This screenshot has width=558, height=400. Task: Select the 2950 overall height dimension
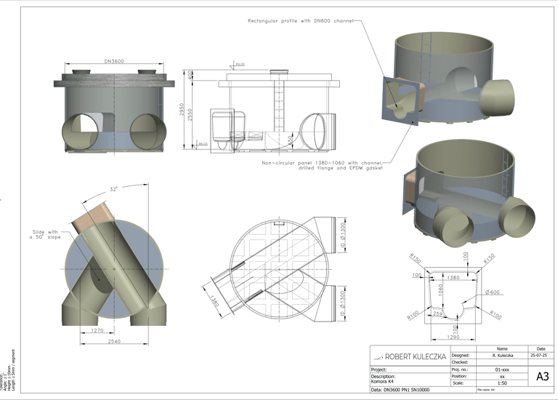click(182, 109)
